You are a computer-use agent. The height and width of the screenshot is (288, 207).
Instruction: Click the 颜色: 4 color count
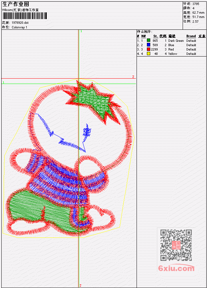point(189,8)
